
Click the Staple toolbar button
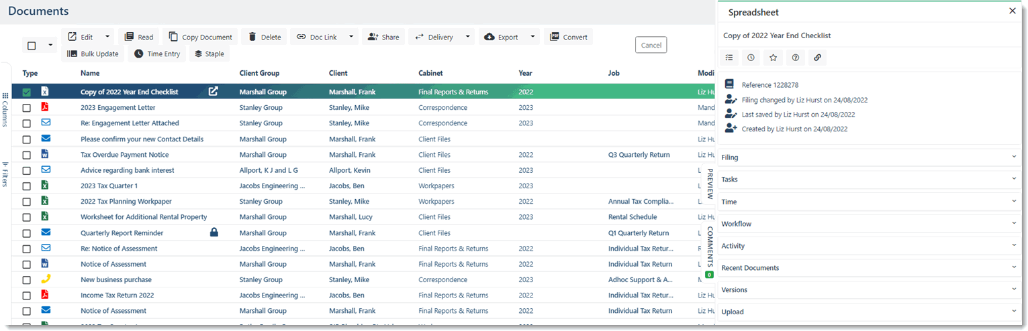(209, 54)
